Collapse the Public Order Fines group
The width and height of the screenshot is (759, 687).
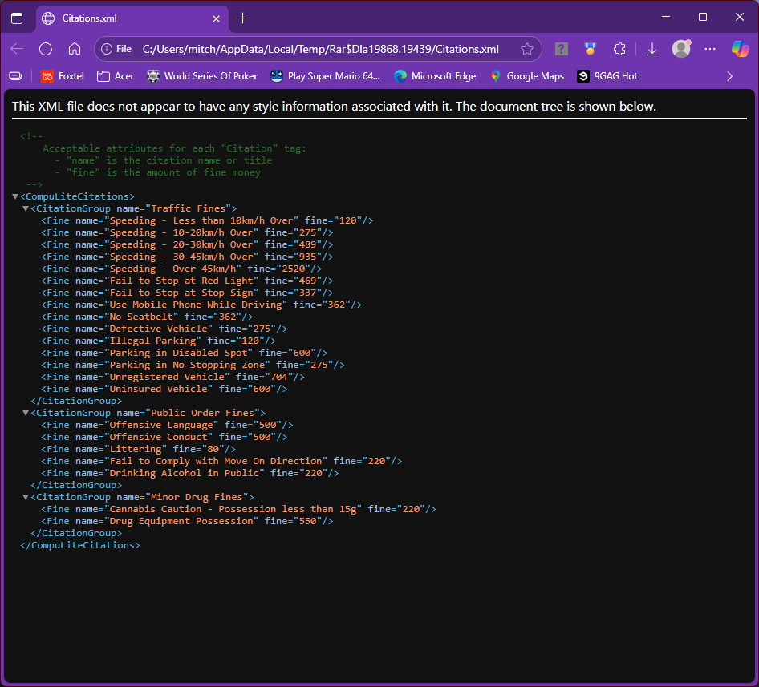[26, 413]
